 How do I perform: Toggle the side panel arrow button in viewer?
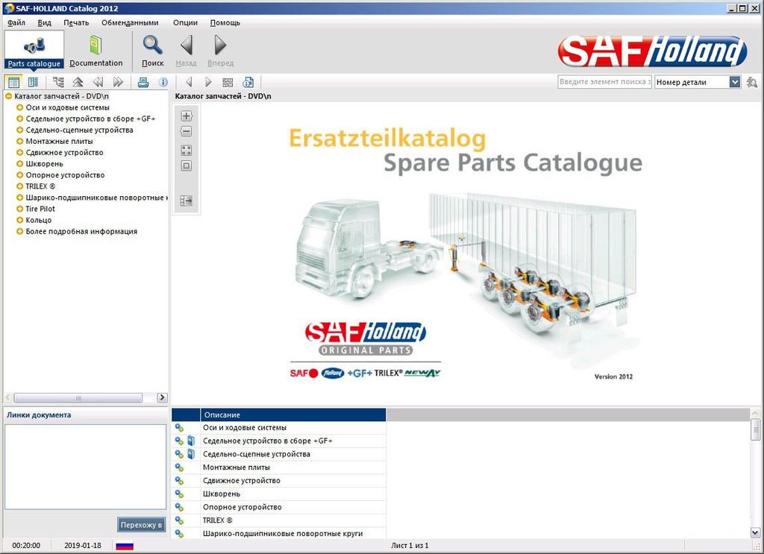[187, 201]
